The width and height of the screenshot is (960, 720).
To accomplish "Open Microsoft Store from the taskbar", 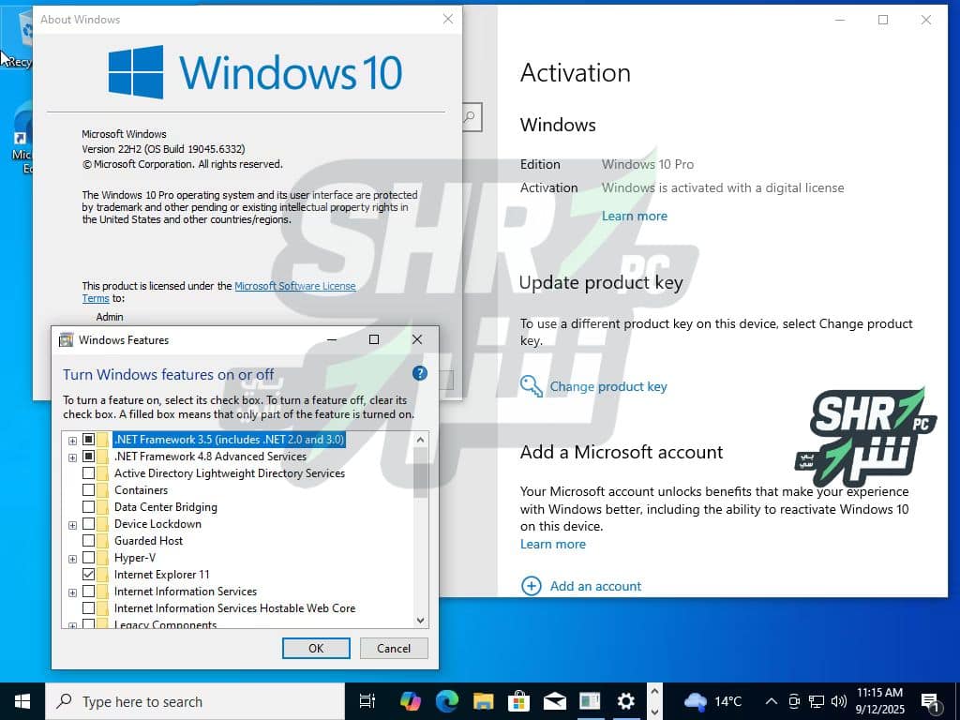I will click(518, 701).
